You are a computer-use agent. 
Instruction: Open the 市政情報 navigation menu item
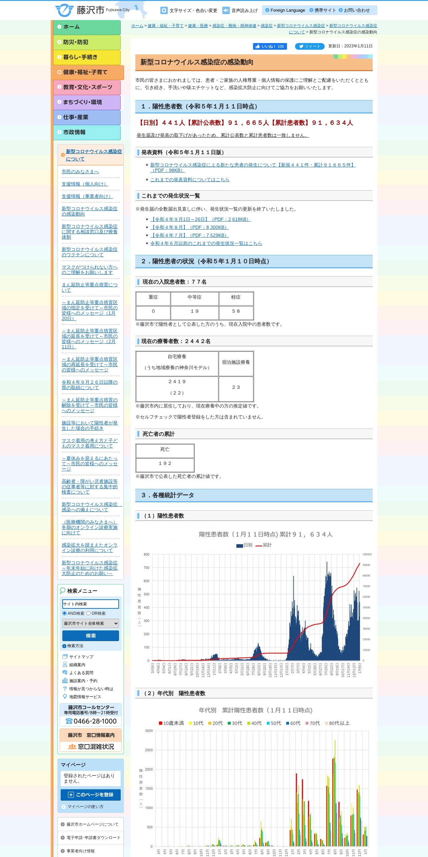point(87,132)
